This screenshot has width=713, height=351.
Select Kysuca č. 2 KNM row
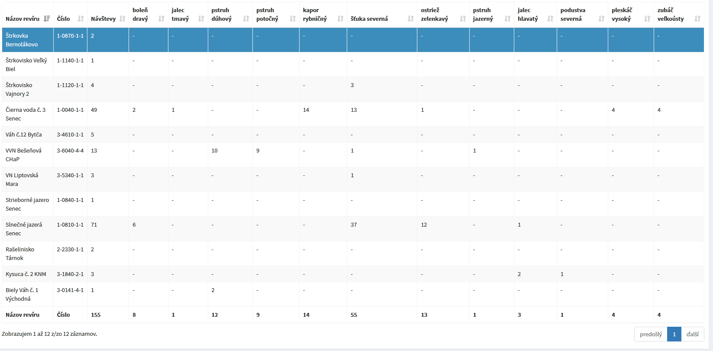point(353,274)
